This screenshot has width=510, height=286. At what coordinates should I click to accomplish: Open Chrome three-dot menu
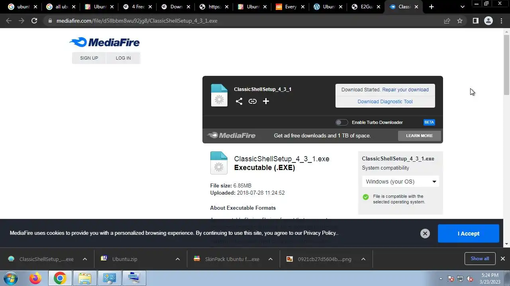click(x=501, y=21)
